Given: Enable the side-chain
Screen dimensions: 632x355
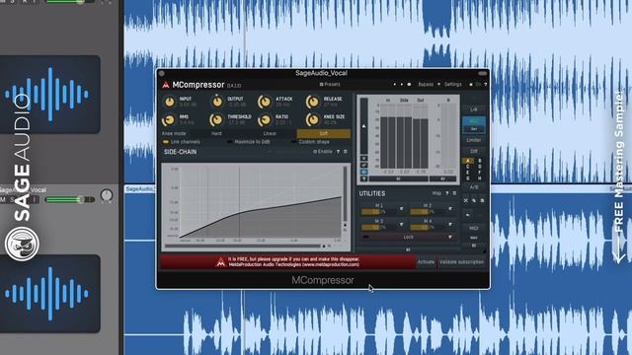Looking at the screenshot, I should (x=323, y=152).
